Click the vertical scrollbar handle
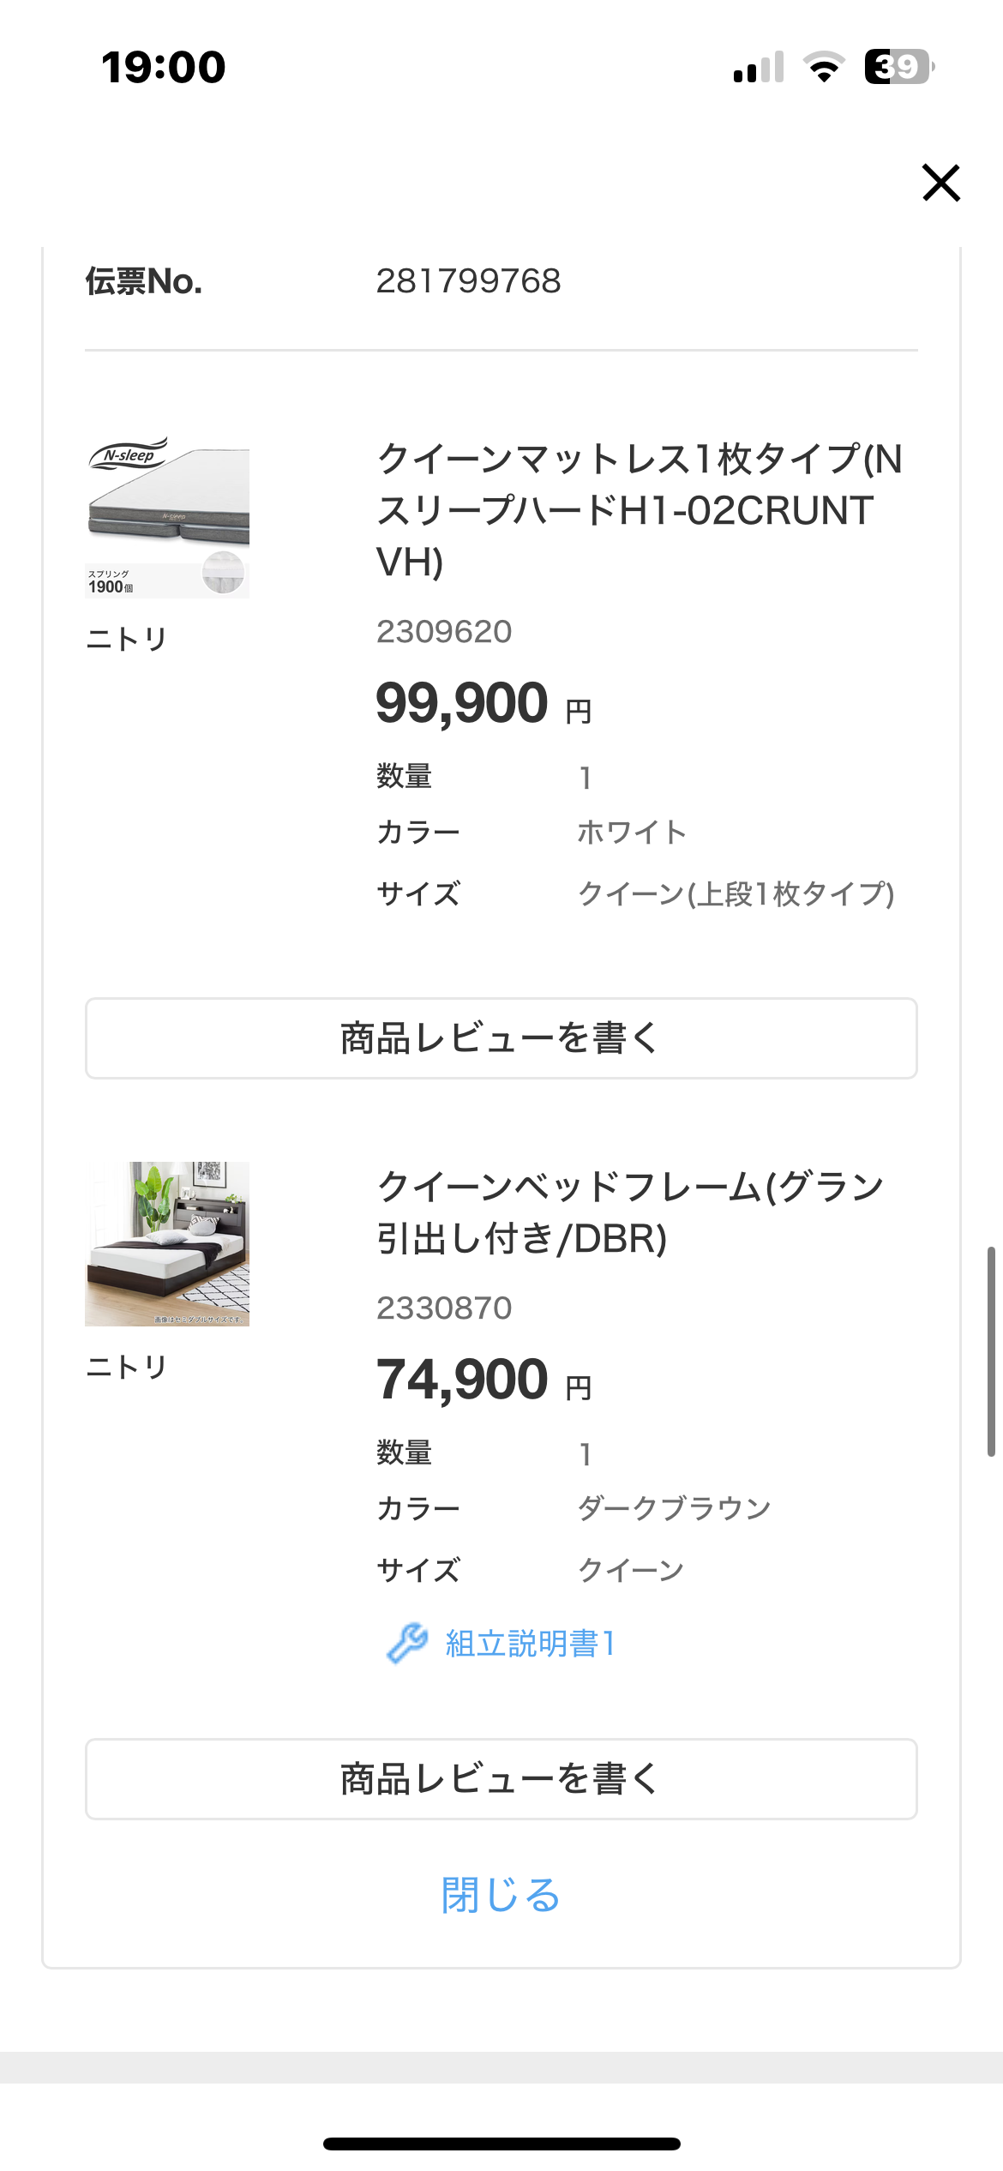Viewport: 1003px width, 2171px height. [990, 1350]
